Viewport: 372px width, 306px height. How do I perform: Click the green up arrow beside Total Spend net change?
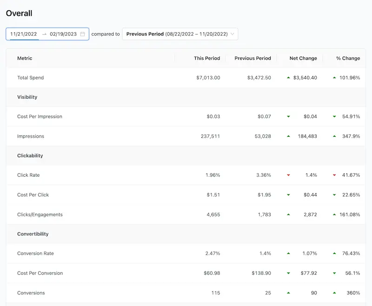click(x=288, y=78)
